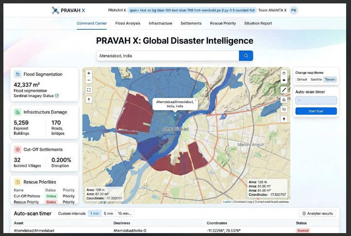Screen dimensions: 351x236
Task: Go to Settlements tab
Action: (x=191, y=23)
